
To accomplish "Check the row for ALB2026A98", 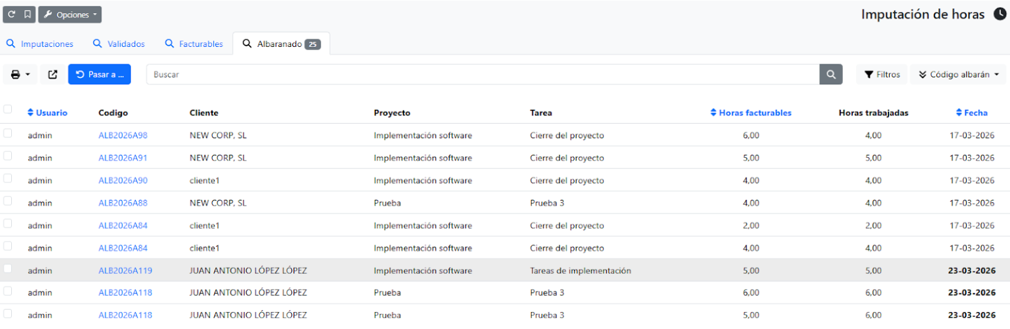I will click(8, 133).
